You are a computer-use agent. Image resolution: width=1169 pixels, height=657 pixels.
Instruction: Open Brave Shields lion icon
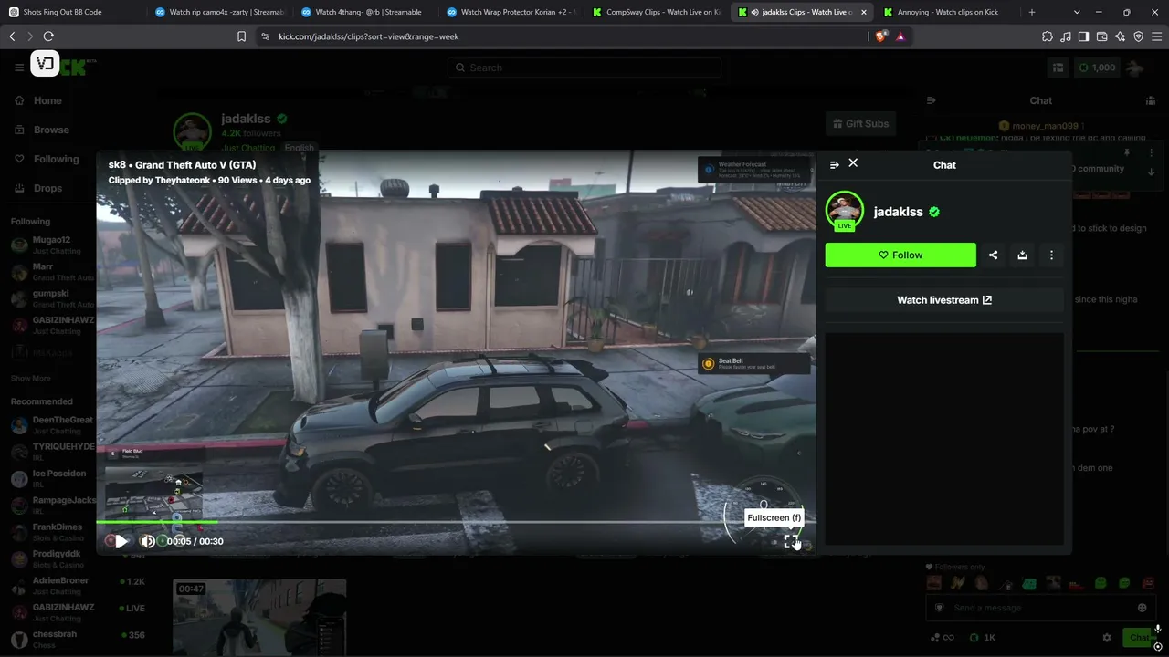coord(880,36)
